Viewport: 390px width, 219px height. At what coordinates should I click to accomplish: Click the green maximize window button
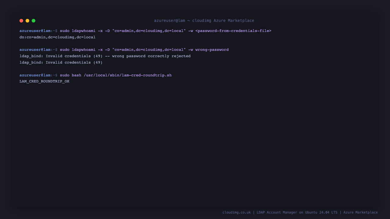point(34,21)
